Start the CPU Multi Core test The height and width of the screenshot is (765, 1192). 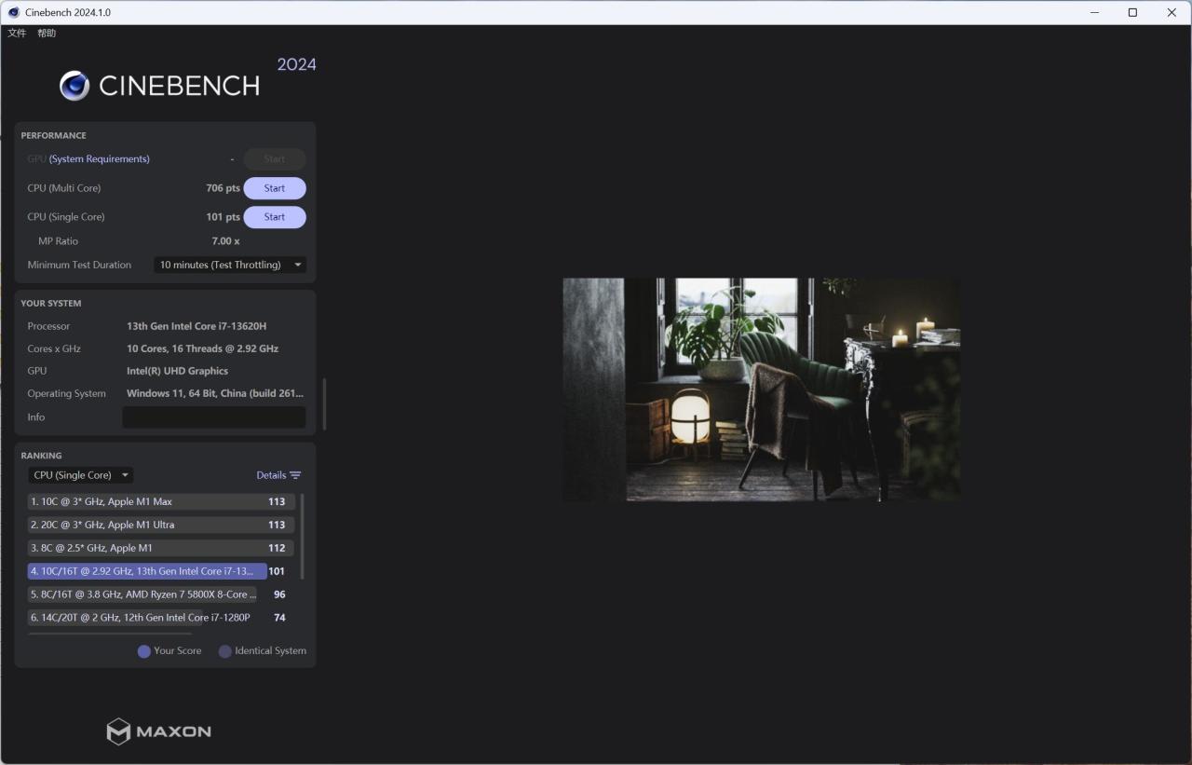[x=275, y=188]
